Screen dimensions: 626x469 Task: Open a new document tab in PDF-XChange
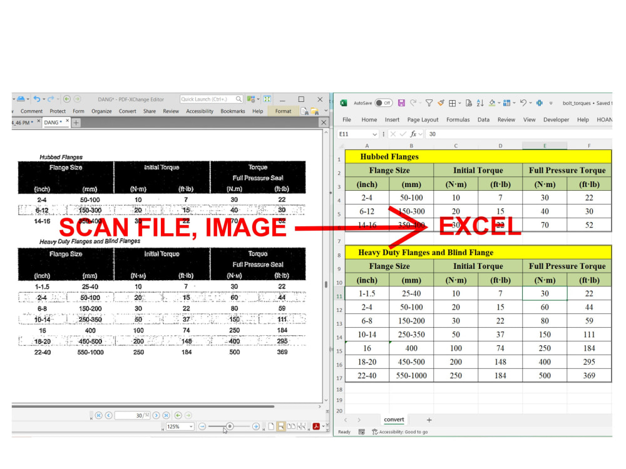(x=76, y=123)
